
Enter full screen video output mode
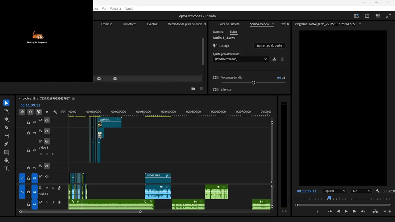(389, 16)
